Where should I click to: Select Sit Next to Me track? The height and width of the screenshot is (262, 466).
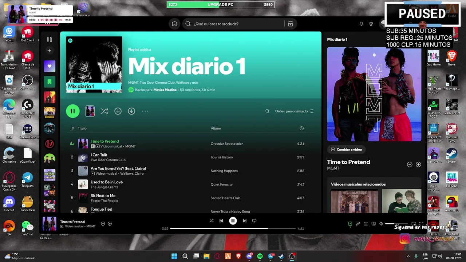pos(191,198)
